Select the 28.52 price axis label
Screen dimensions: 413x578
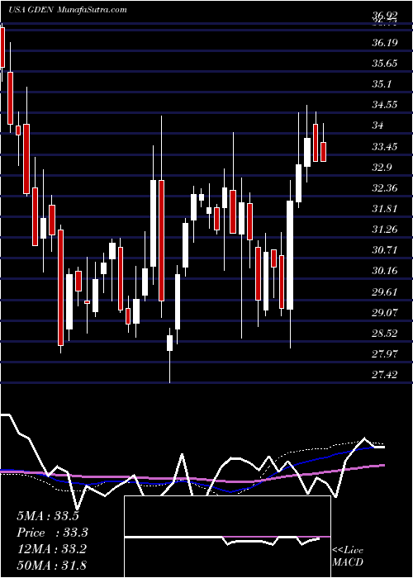click(385, 334)
